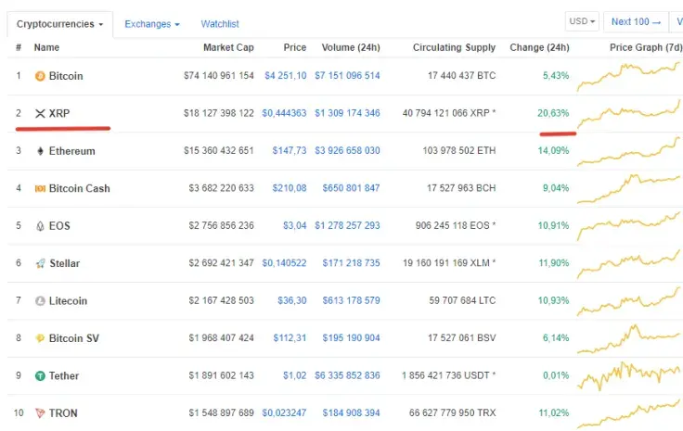Click the Bitcoin Cash logo icon
The image size is (683, 431).
point(40,188)
